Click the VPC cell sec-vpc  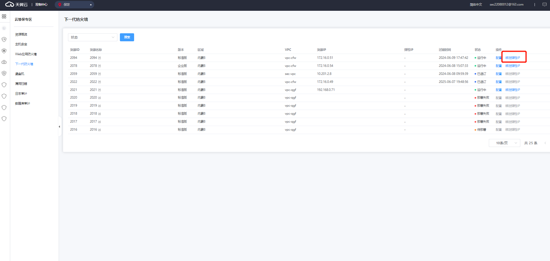(290, 74)
